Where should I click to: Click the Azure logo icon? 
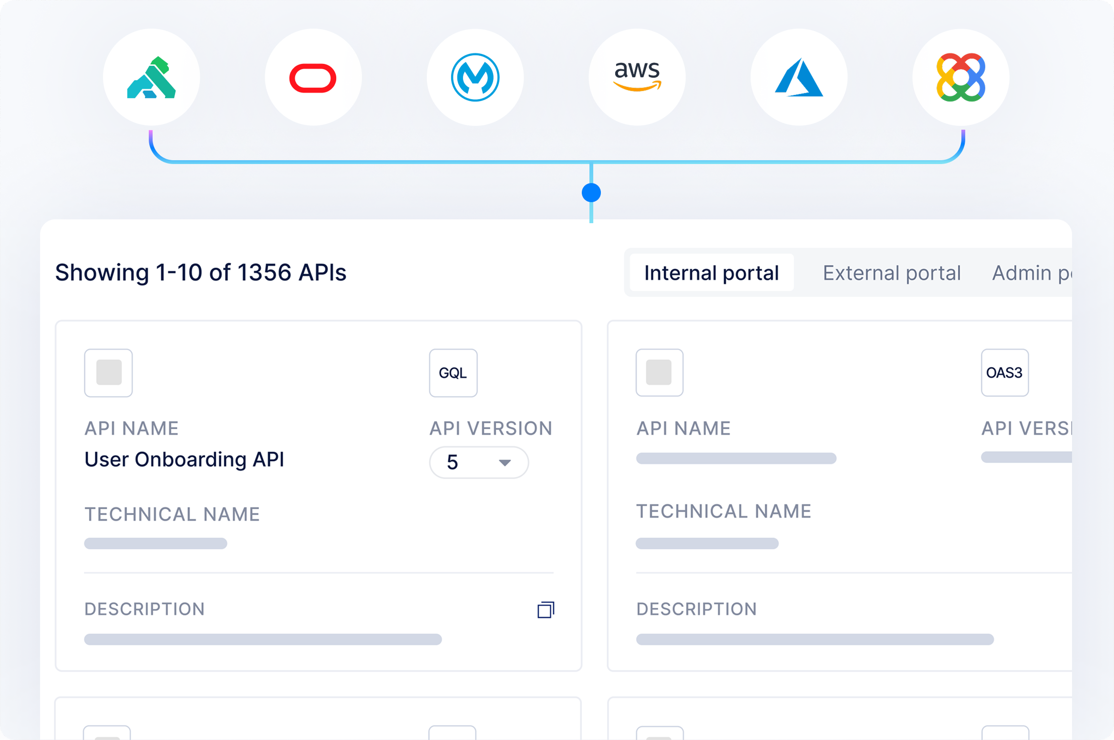point(799,78)
